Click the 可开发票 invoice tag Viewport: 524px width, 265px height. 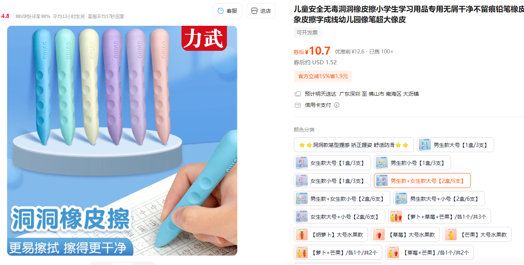307,33
